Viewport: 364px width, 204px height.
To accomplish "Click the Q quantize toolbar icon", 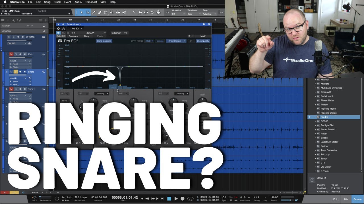I will (152, 12).
